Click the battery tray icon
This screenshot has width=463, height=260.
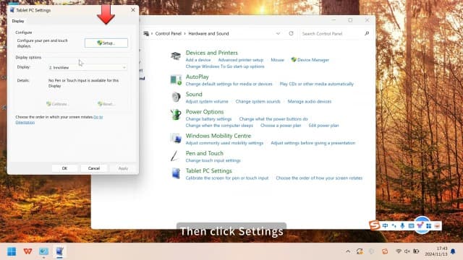416,251
